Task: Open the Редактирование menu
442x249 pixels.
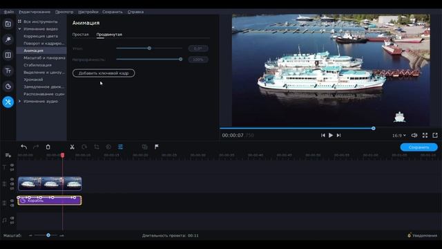Action: pos(35,12)
